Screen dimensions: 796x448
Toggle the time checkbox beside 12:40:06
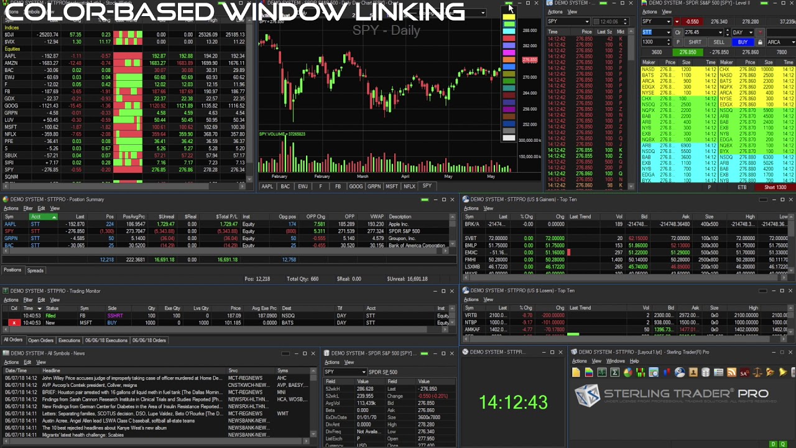click(x=595, y=22)
